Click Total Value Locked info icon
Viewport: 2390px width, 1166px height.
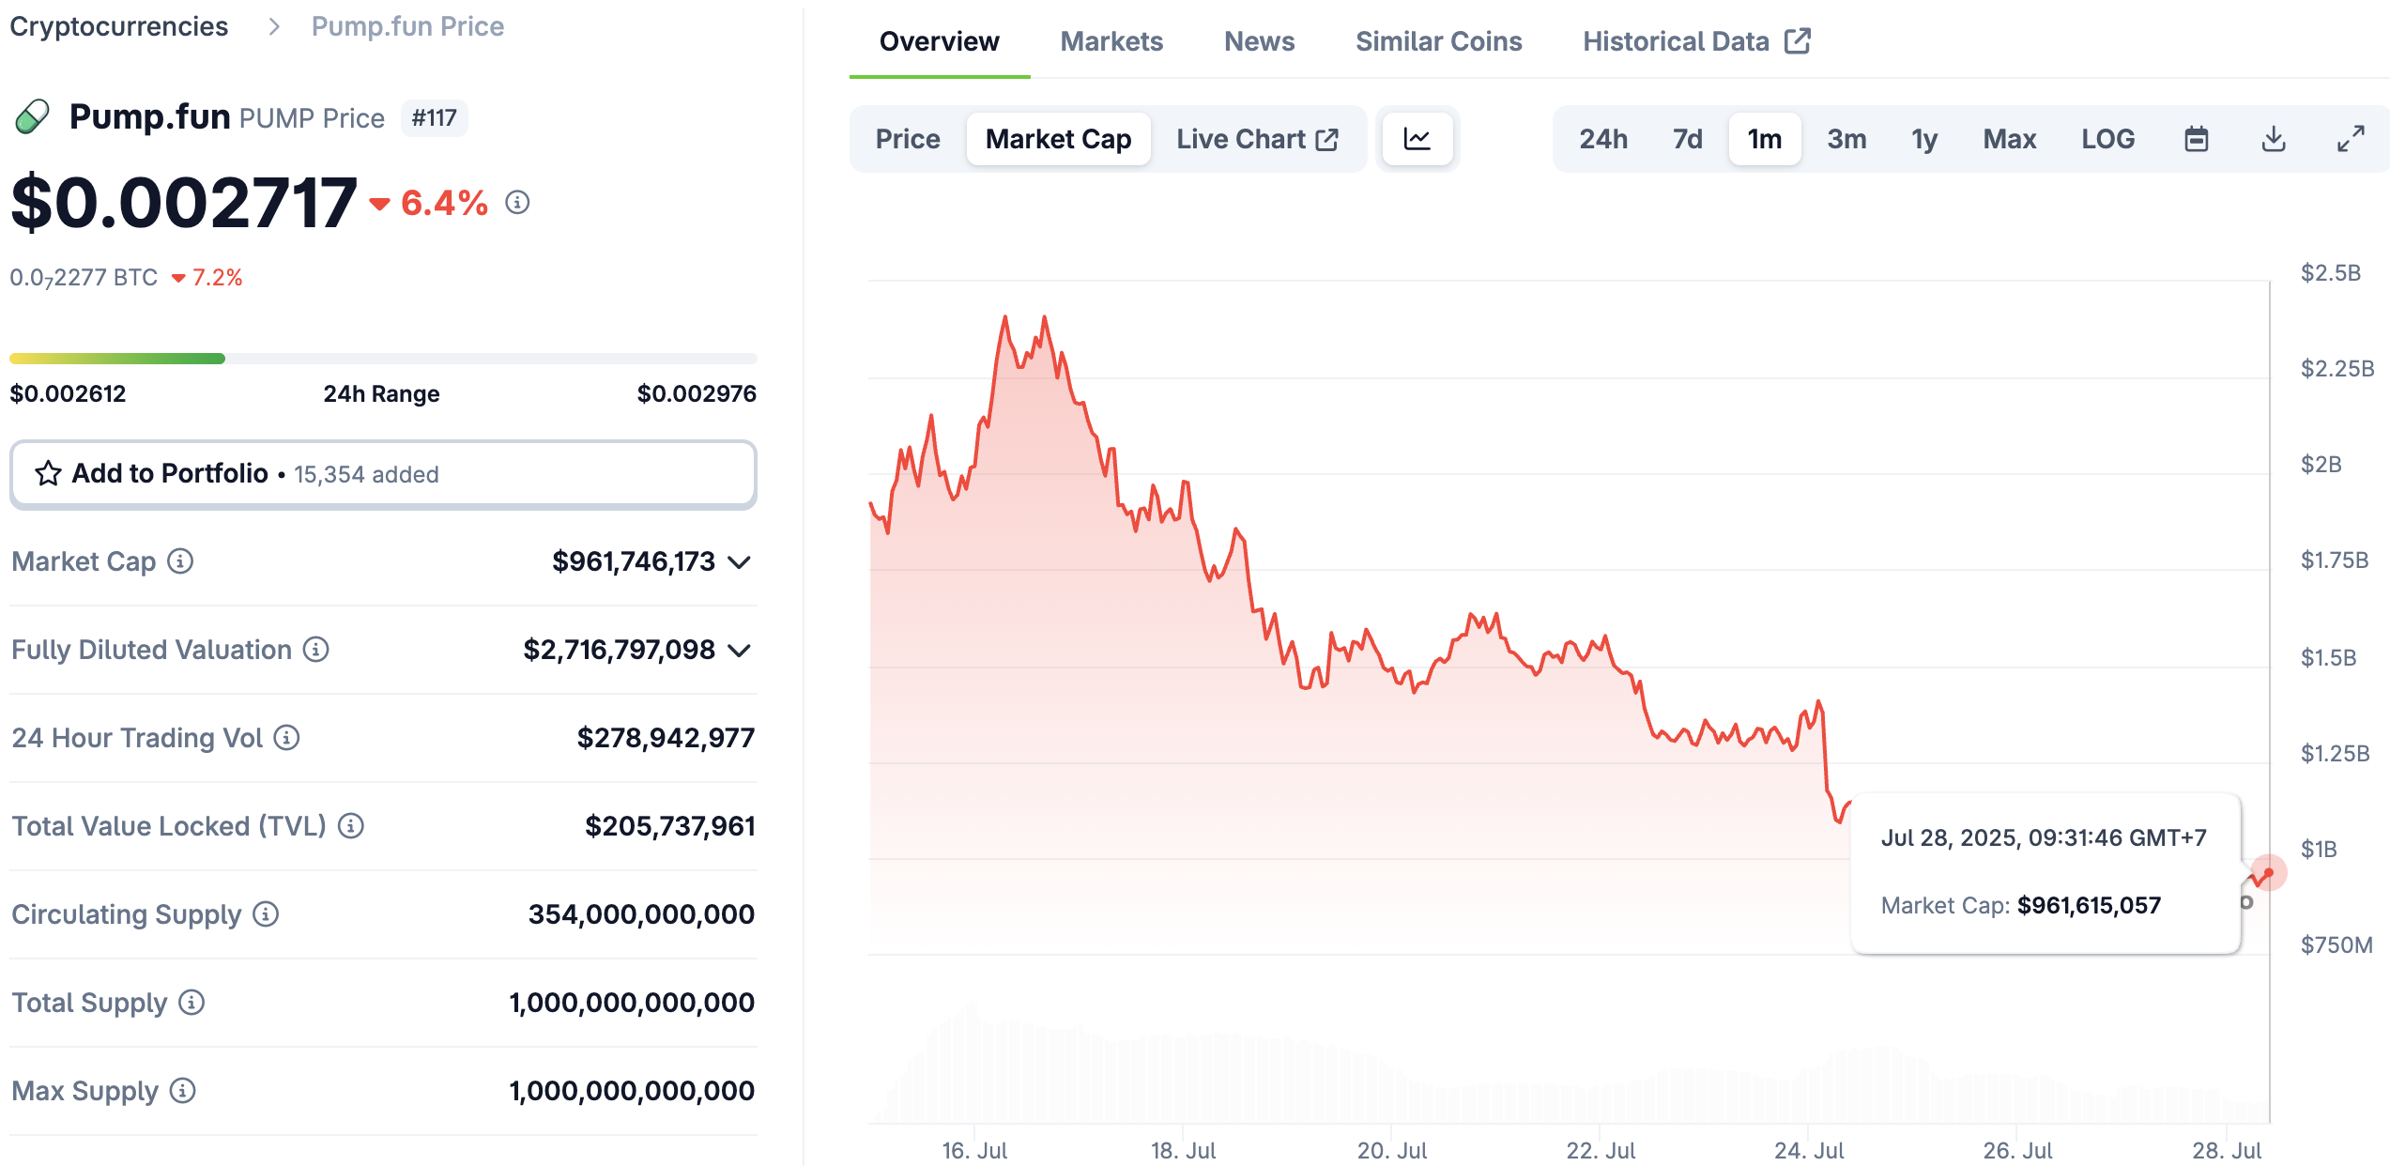[351, 826]
